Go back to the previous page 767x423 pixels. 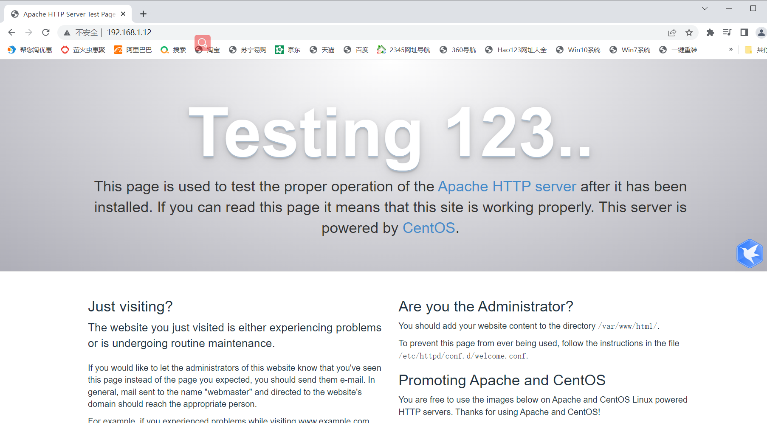click(x=11, y=32)
